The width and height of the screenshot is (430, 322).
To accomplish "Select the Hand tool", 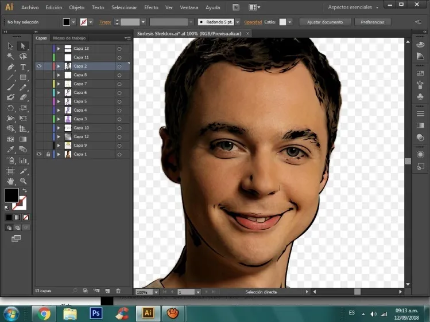I will [10, 182].
